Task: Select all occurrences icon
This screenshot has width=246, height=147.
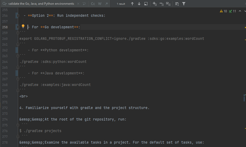Action: [168, 4]
